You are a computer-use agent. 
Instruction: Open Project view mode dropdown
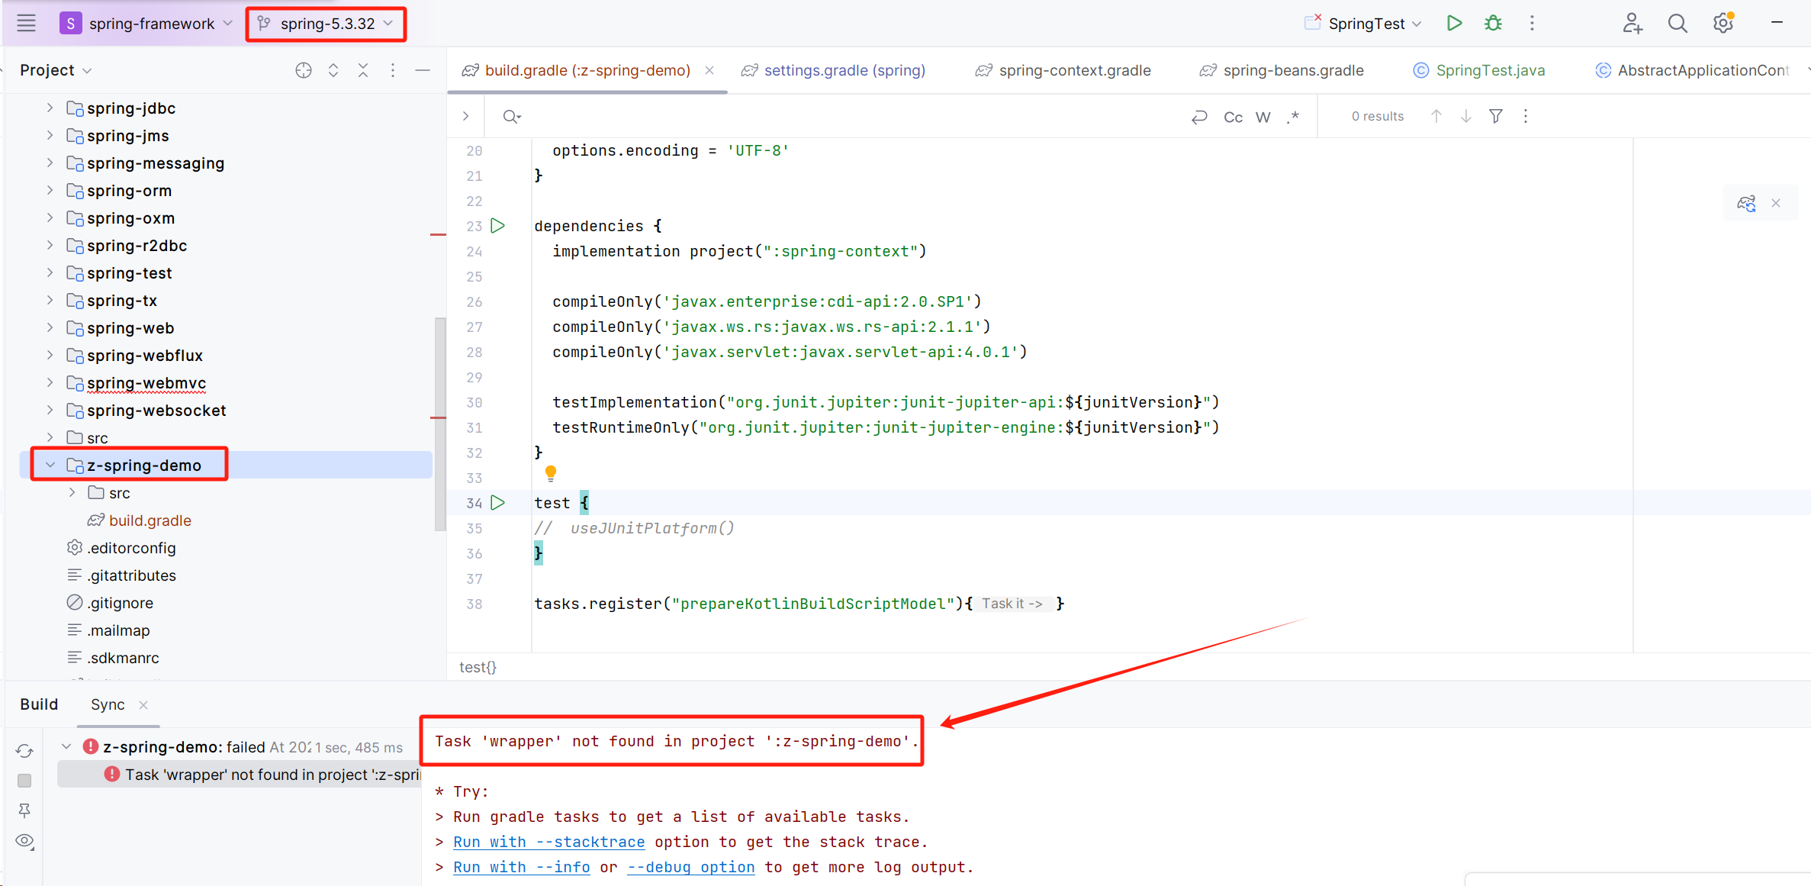click(56, 70)
